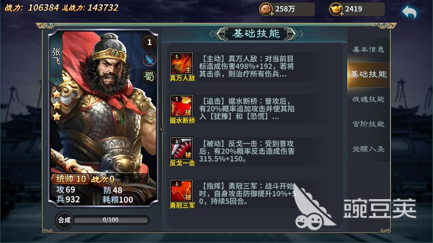Click the back arrow icon
433x243 pixels.
409,12
